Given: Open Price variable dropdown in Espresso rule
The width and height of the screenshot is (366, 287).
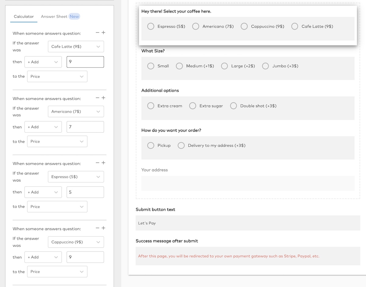Looking at the screenshot, I should click(x=57, y=207).
